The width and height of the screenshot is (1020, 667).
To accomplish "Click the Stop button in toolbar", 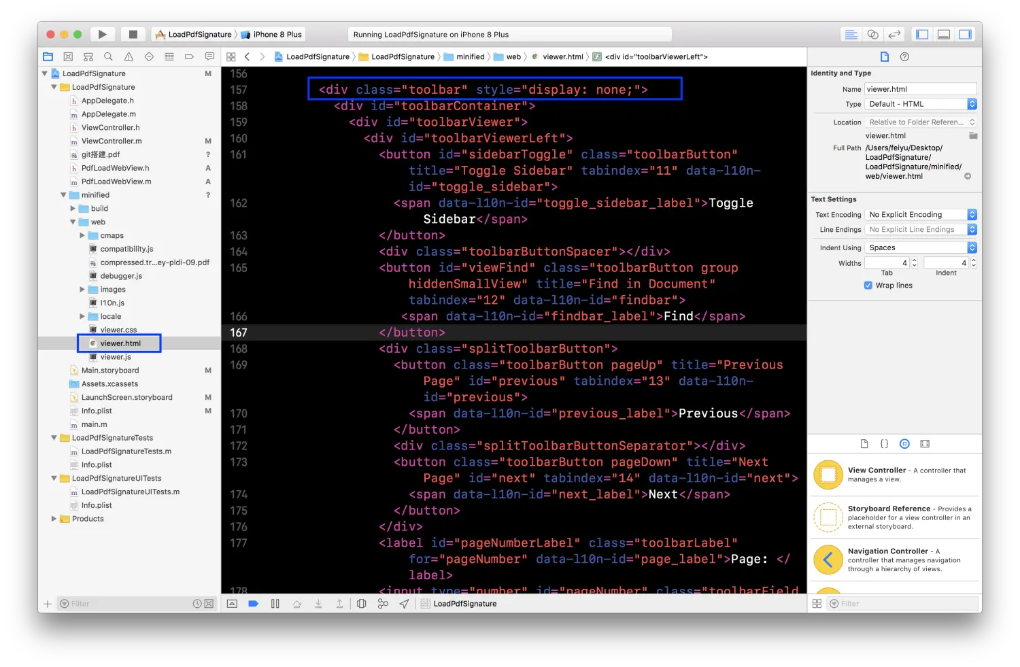I will pyautogui.click(x=133, y=34).
